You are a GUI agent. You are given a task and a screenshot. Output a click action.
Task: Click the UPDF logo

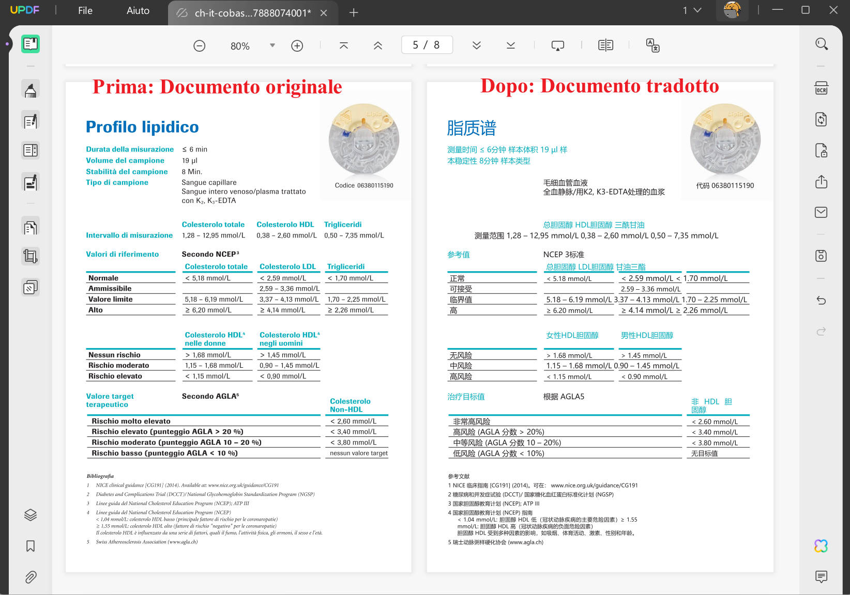24,10
